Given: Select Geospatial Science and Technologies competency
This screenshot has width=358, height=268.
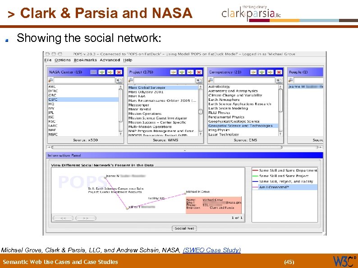Looking at the screenshot, I should (243, 126).
